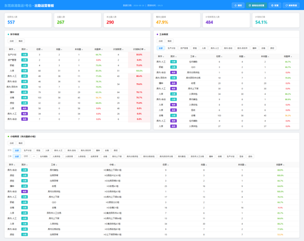Viewport: 304px width, 241px height.
Task: Select 出库异常 chip in 工序 filter row
Action: coord(94,157)
